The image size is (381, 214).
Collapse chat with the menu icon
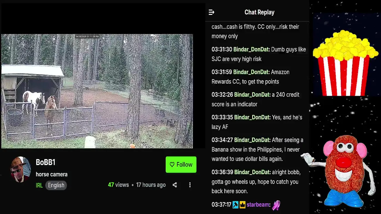click(211, 12)
